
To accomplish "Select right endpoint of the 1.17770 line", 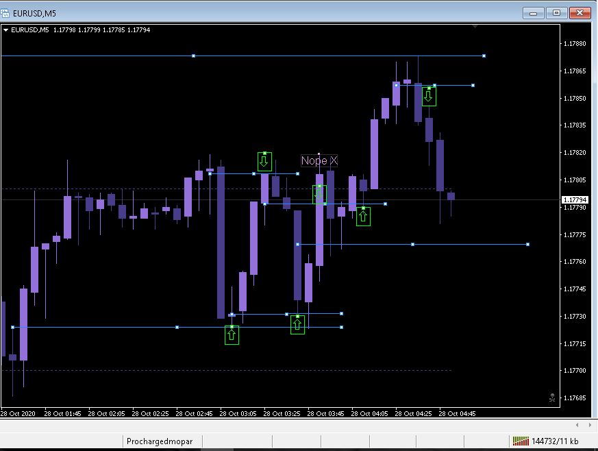I will [x=528, y=244].
